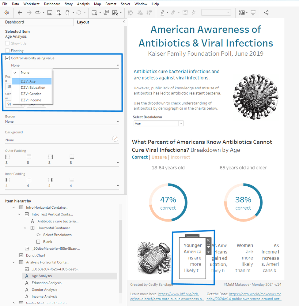This screenshot has height=306, width=299.
Task: Click the New Data Source icon
Action: click(59, 13)
